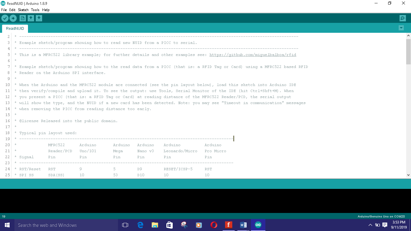This screenshot has height=231, width=411.
Task: Open the Sketch menu
Action: pos(23,10)
